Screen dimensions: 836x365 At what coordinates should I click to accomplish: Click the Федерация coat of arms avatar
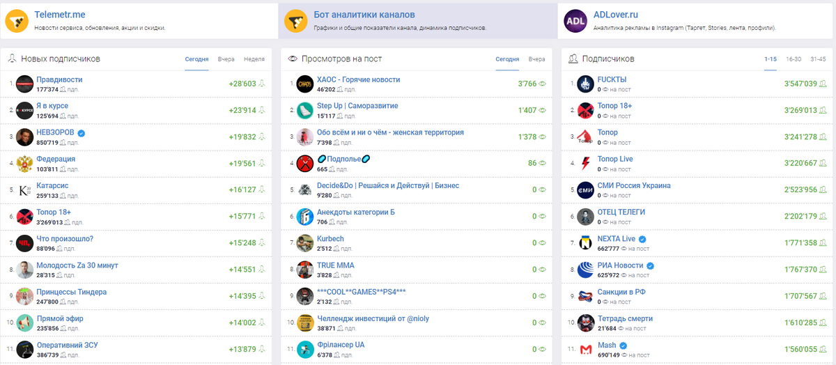click(x=25, y=164)
